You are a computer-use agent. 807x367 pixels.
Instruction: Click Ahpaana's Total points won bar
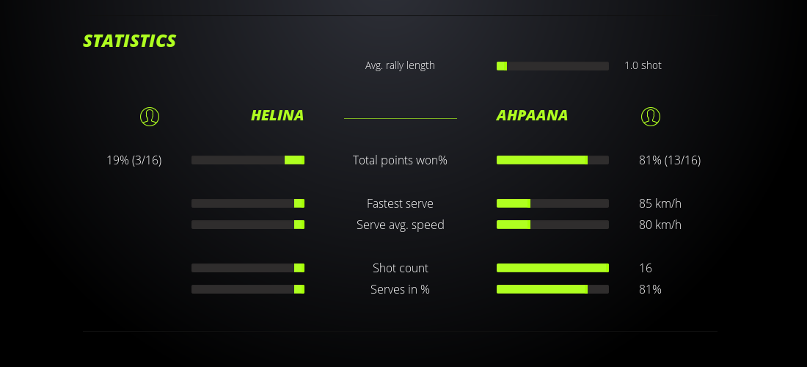click(552, 160)
